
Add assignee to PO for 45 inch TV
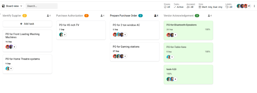(65, 35)
